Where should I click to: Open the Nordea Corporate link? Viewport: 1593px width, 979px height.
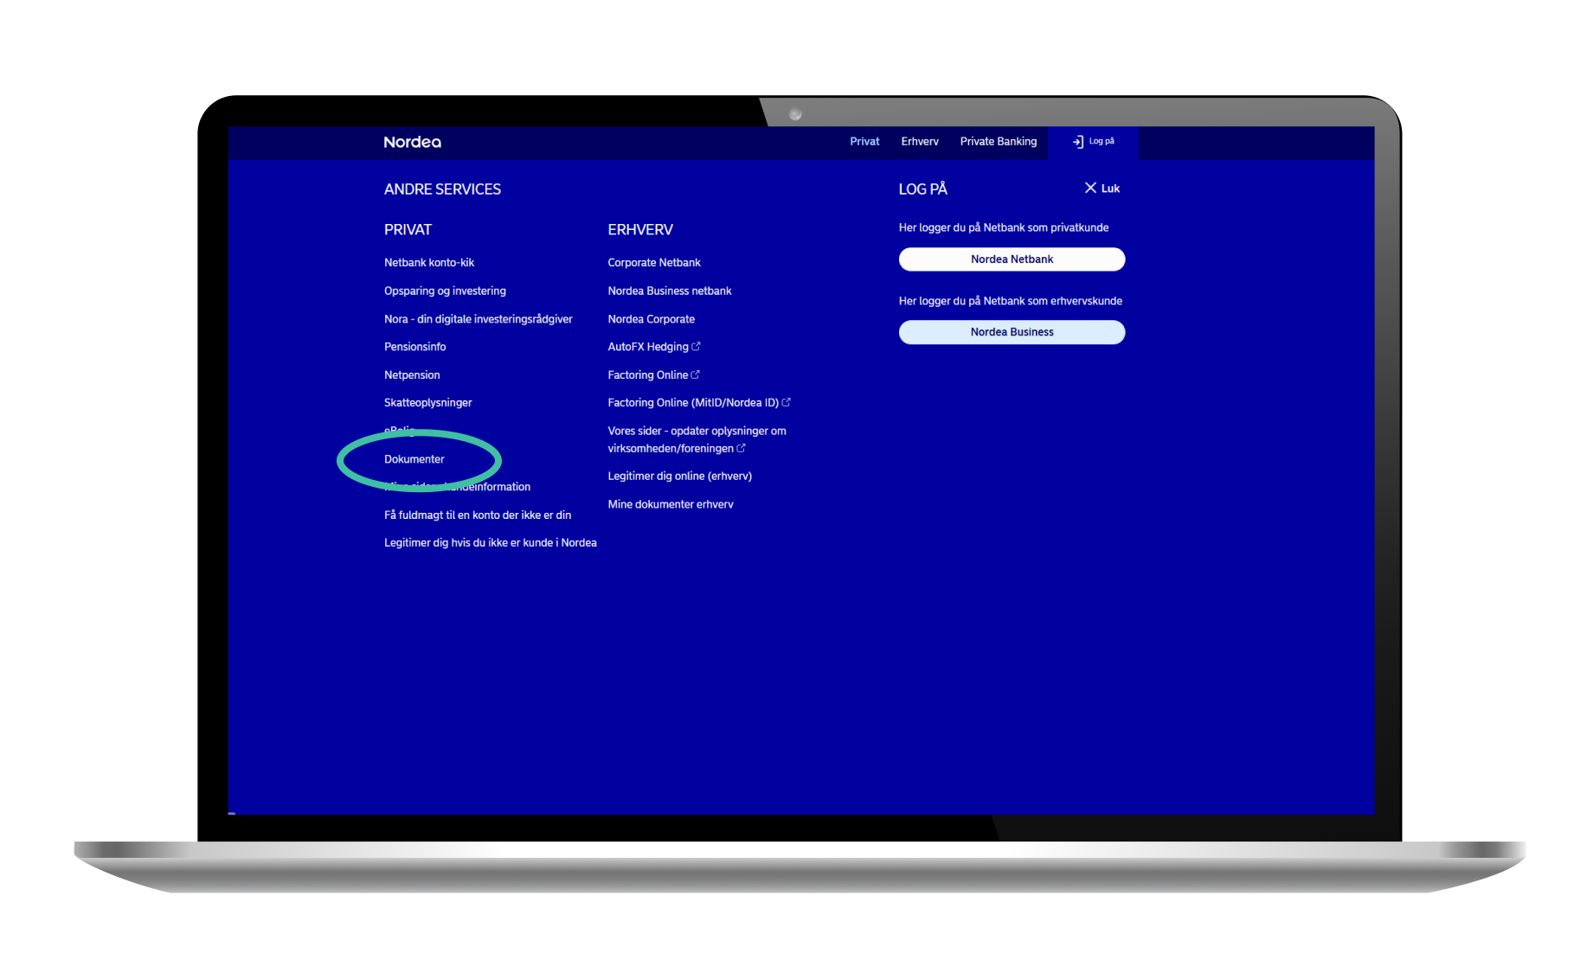[652, 319]
